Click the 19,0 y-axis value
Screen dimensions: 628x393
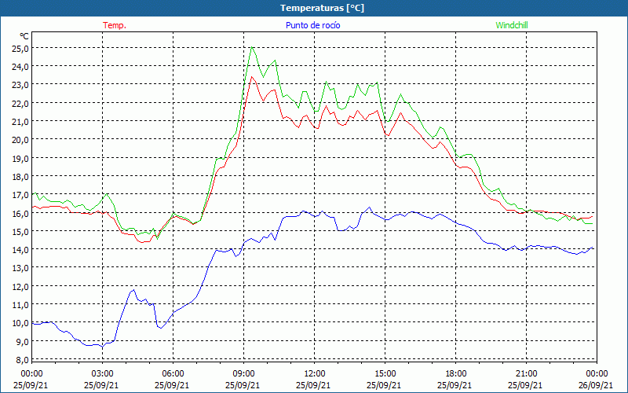click(20, 159)
